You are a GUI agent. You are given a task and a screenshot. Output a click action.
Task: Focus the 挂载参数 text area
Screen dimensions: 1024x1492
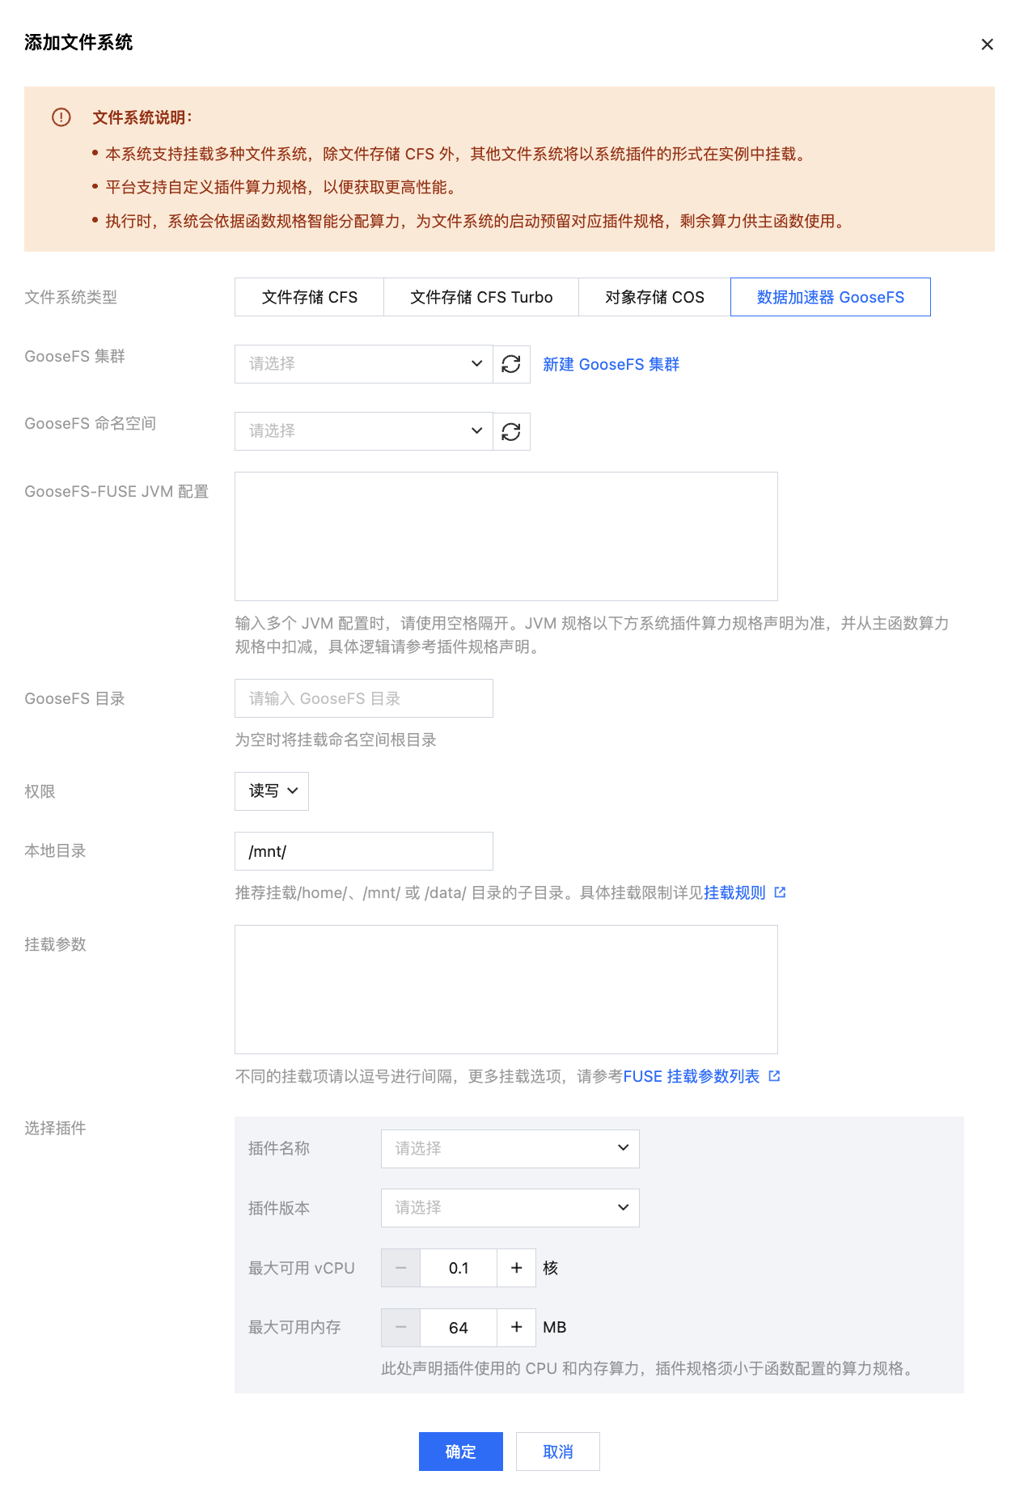(506, 990)
